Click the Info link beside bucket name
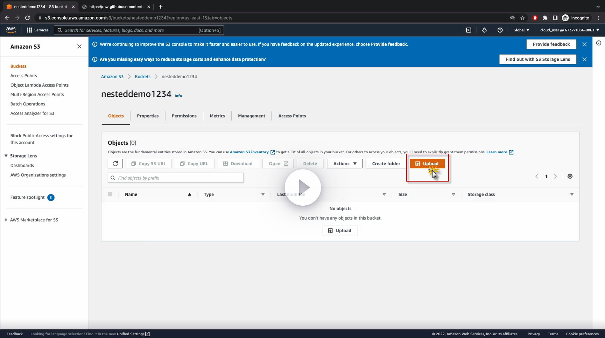This screenshot has height=338, width=605. pyautogui.click(x=178, y=96)
